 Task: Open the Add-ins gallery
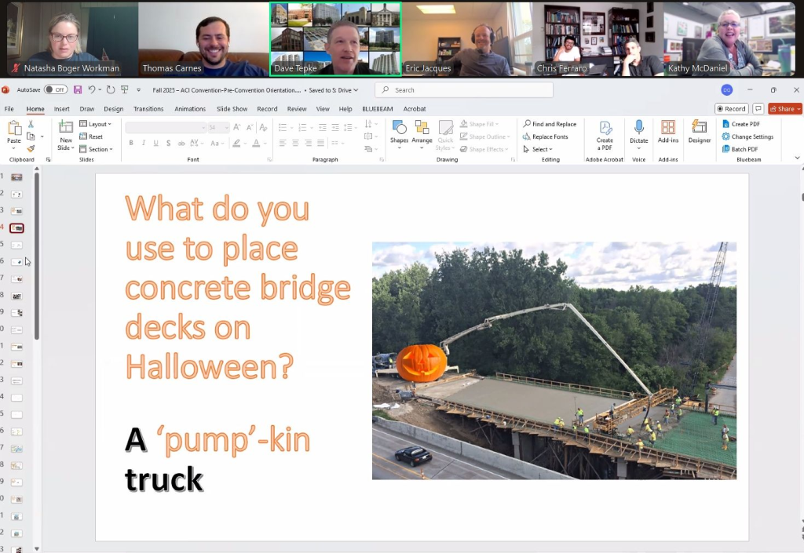(668, 132)
